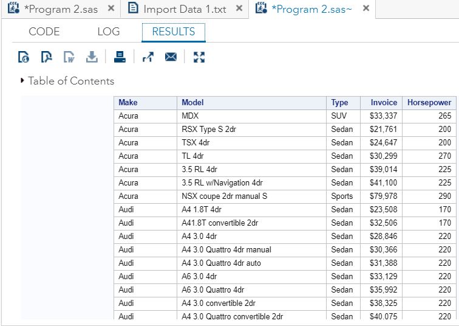The height and width of the screenshot is (326, 459).
Task: Open the CODE tab
Action: (x=44, y=32)
